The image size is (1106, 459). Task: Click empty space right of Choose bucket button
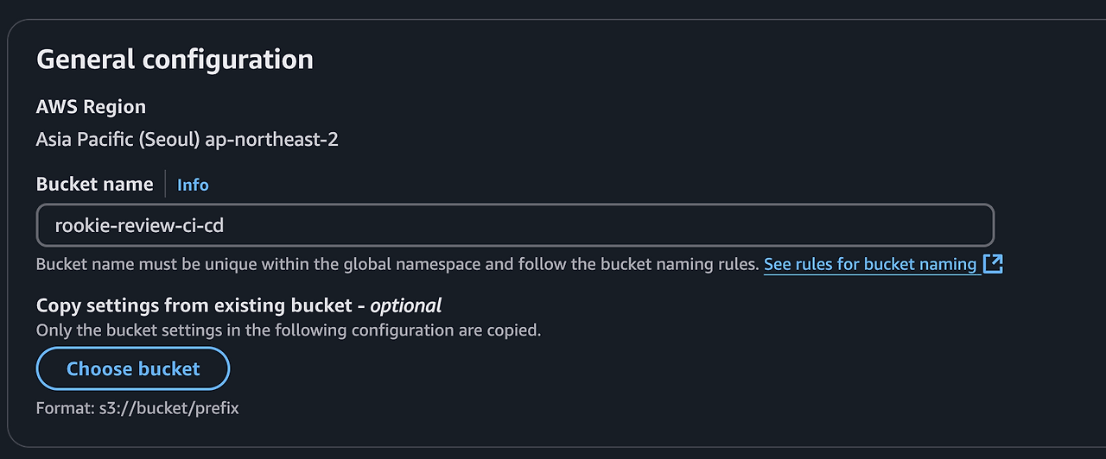click(x=605, y=368)
